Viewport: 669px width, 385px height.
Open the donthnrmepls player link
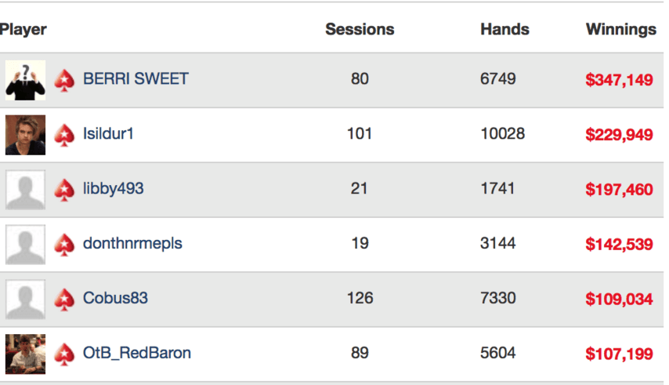tap(132, 243)
